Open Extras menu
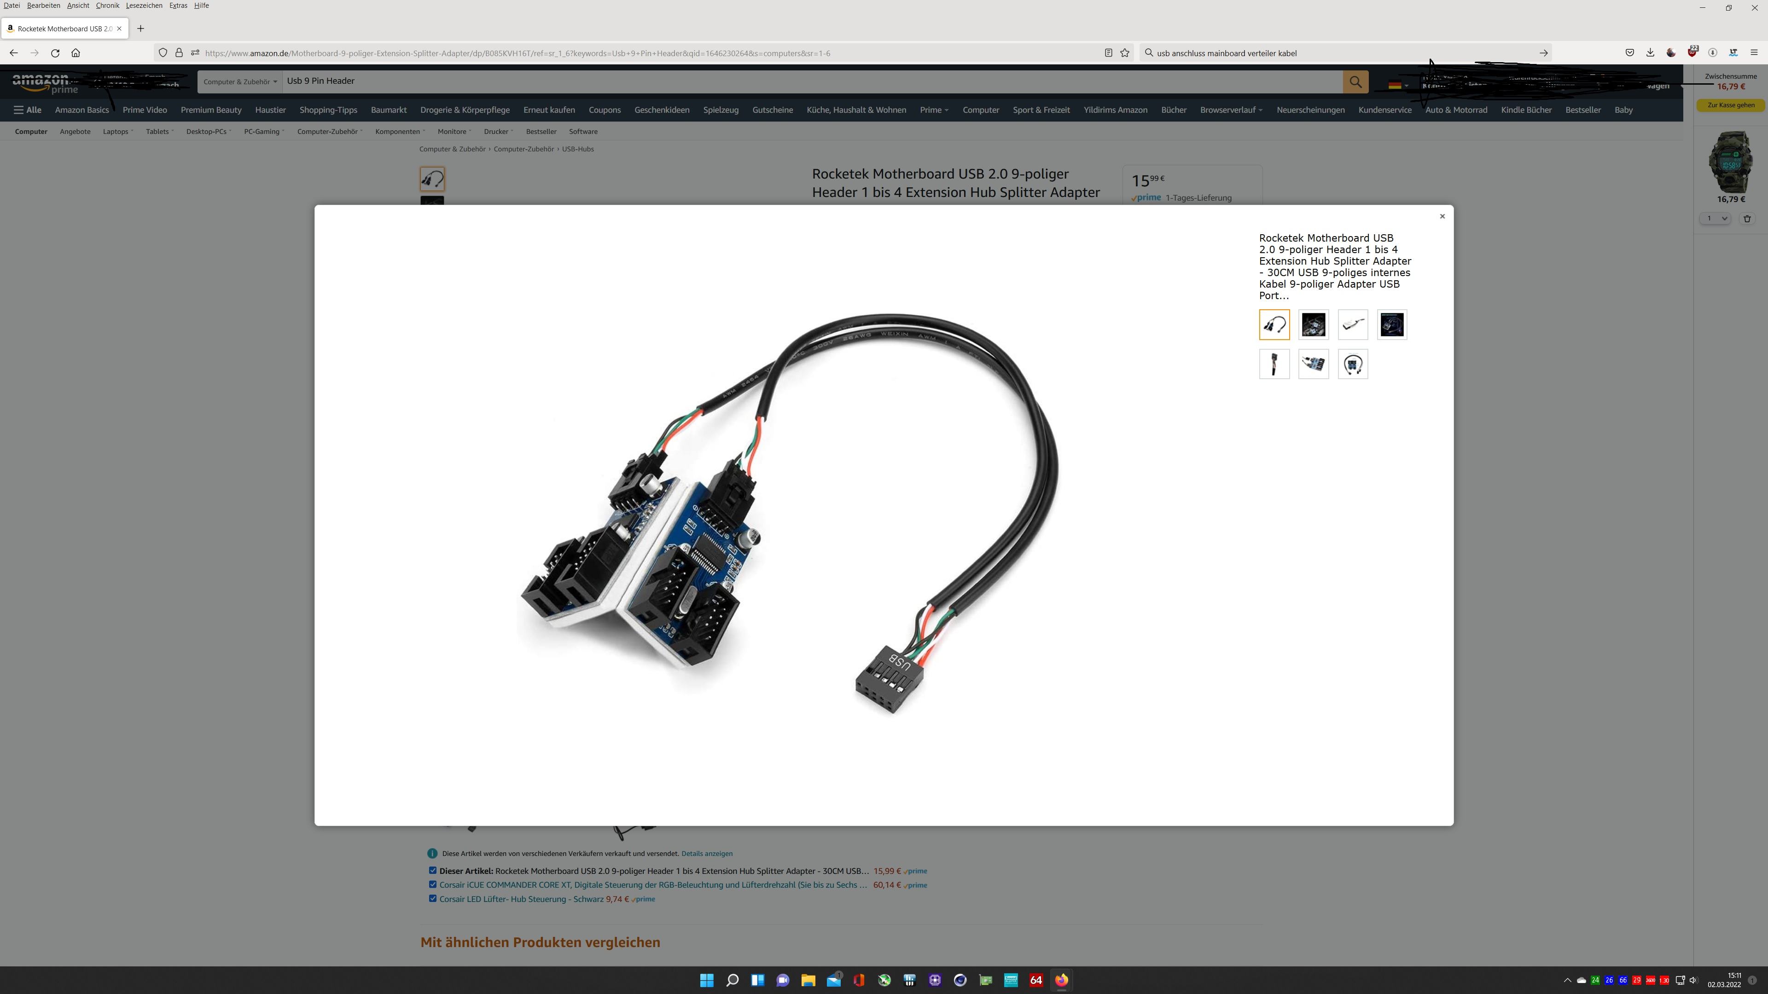Screen dimensions: 1768x994 [178, 6]
